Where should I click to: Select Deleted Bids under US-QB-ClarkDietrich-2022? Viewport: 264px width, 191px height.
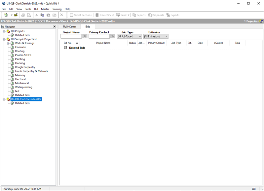tap(22, 103)
